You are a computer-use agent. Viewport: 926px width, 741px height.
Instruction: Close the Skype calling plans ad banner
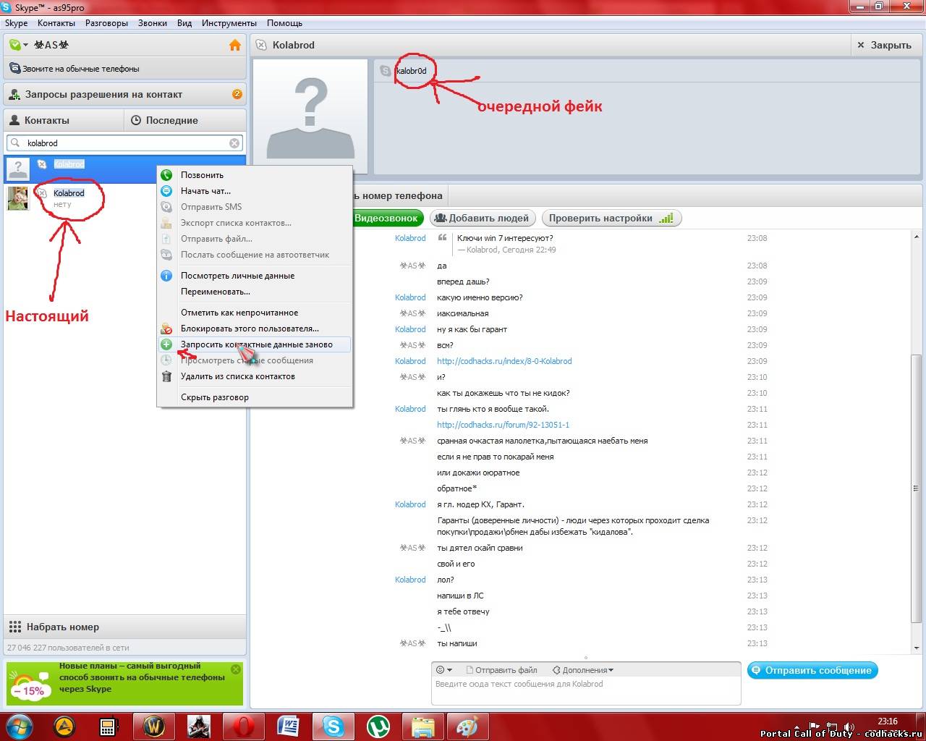(x=236, y=669)
